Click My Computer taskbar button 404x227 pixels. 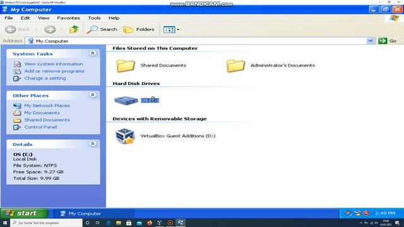click(94, 213)
